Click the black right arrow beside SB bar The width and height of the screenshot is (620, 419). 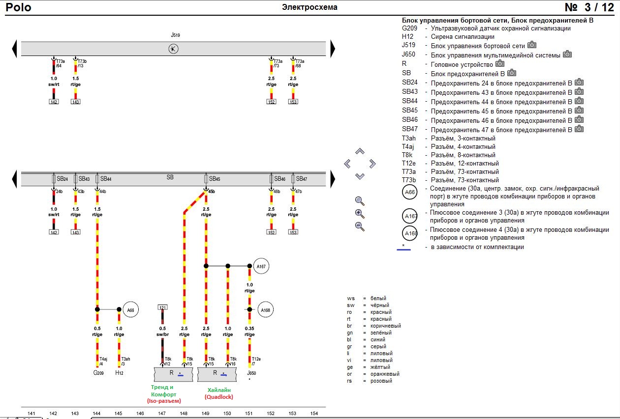coord(333,179)
